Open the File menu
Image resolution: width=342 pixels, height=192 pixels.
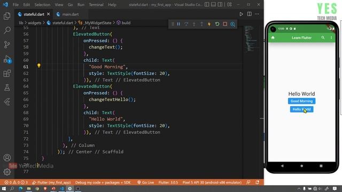15,5
